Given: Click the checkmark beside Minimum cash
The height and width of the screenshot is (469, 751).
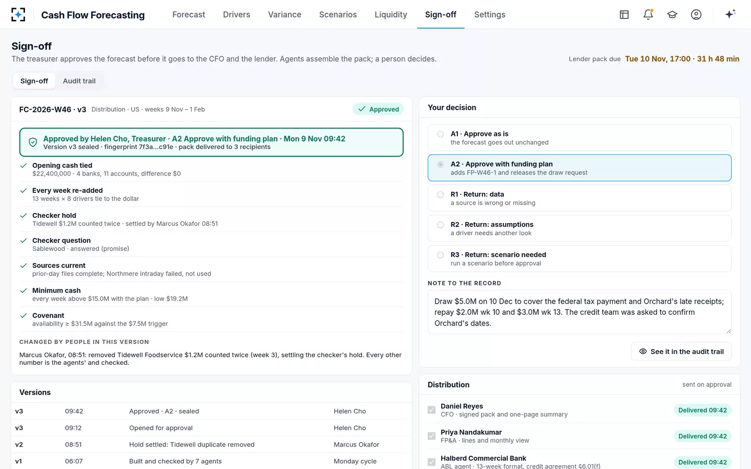Looking at the screenshot, I should pos(23,290).
